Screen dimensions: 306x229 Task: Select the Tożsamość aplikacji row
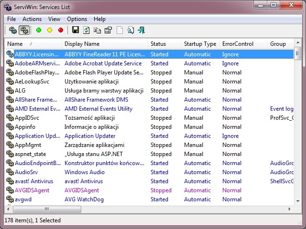[150, 118]
